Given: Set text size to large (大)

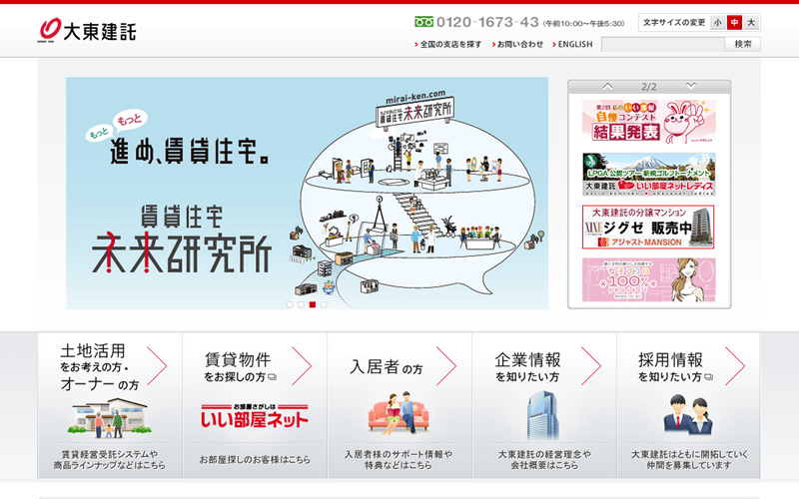Looking at the screenshot, I should tap(751, 22).
